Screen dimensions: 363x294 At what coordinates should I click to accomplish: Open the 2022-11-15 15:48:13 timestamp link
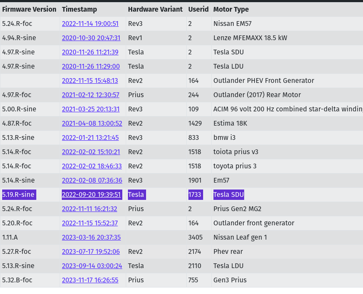click(90, 81)
